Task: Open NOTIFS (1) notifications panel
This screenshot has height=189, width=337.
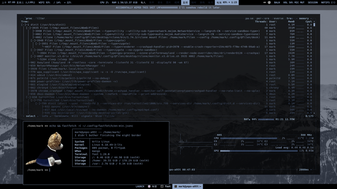Action: point(328,3)
